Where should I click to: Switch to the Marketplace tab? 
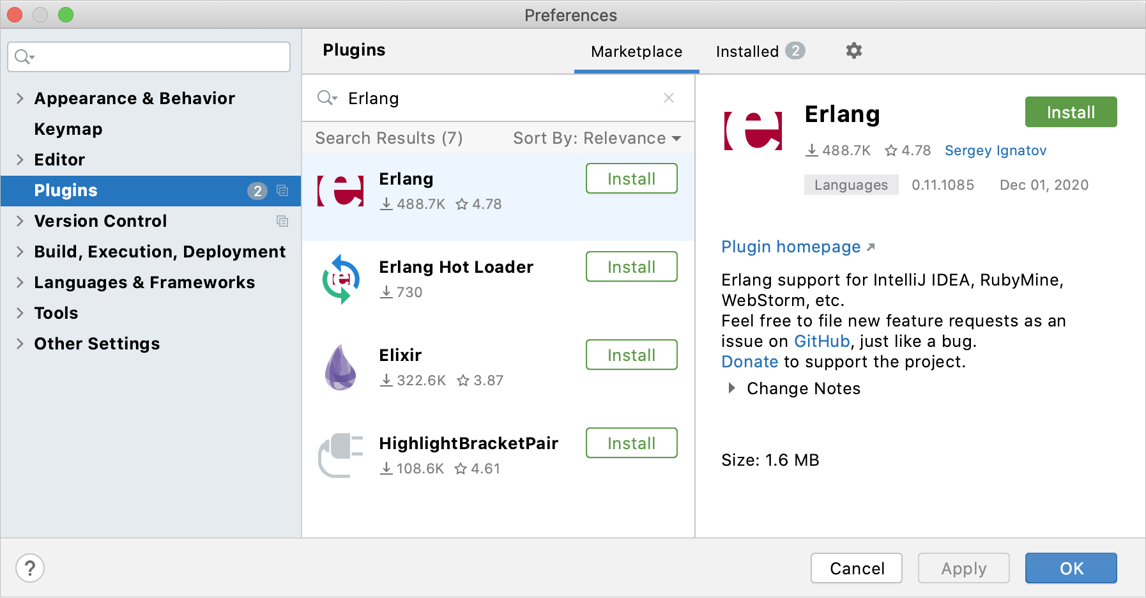[x=637, y=52]
